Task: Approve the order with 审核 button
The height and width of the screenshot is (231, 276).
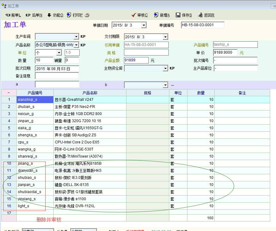Action: 139,15
